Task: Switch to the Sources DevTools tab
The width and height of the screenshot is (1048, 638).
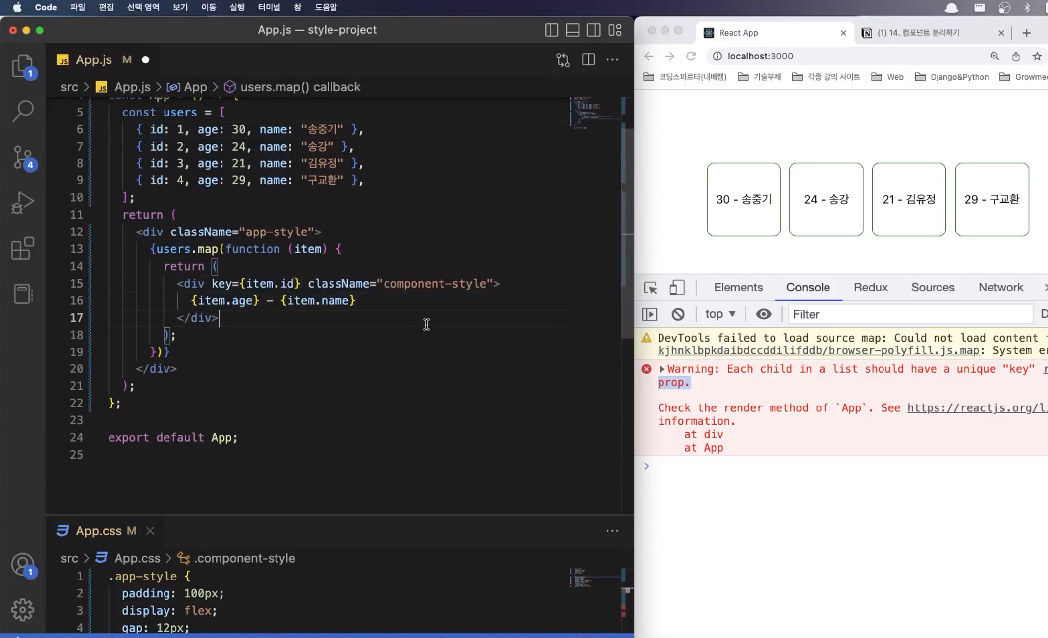Action: [933, 288]
